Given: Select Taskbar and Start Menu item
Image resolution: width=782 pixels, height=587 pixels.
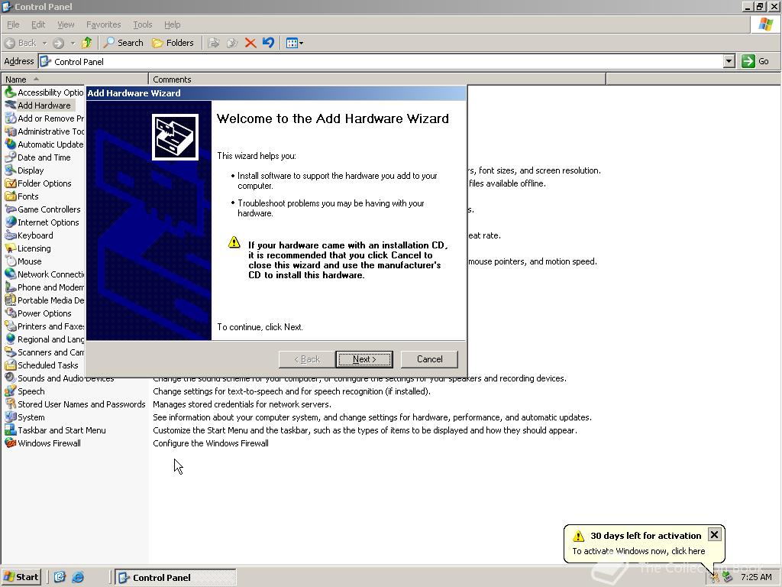Looking at the screenshot, I should [61, 430].
